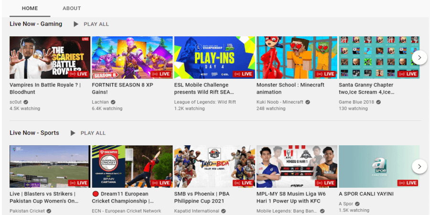Click LIVE badge on Monster School thumbnail

click(x=325, y=74)
